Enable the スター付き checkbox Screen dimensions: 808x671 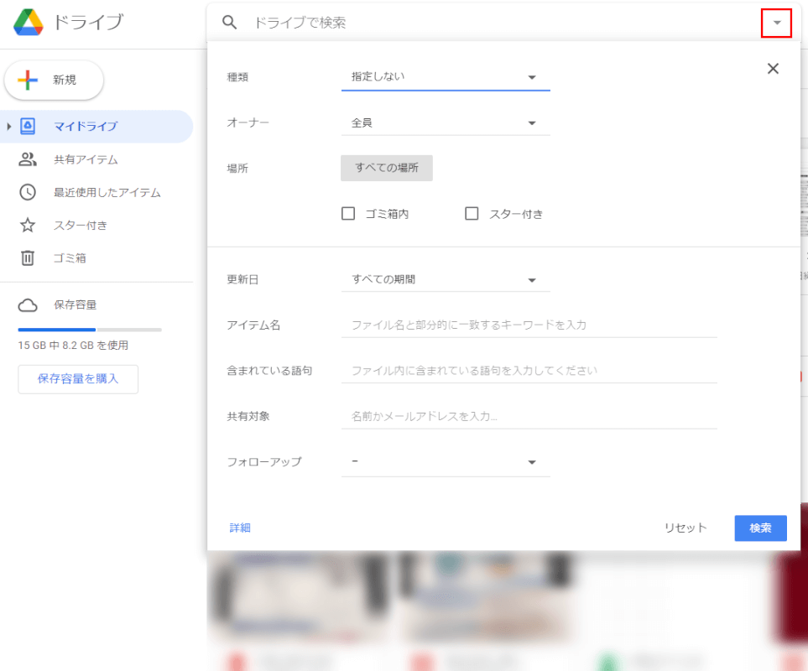472,213
